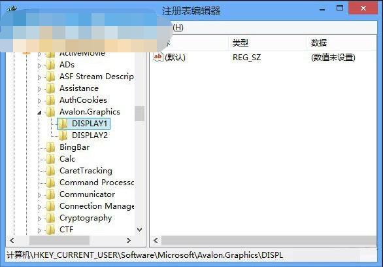Expand the ADs tree node
The width and height of the screenshot is (383, 267).
39,65
